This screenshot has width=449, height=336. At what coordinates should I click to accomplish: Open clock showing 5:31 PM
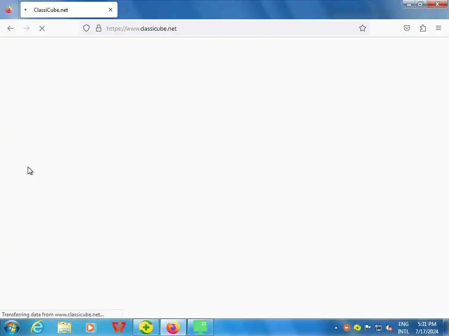pos(427,328)
